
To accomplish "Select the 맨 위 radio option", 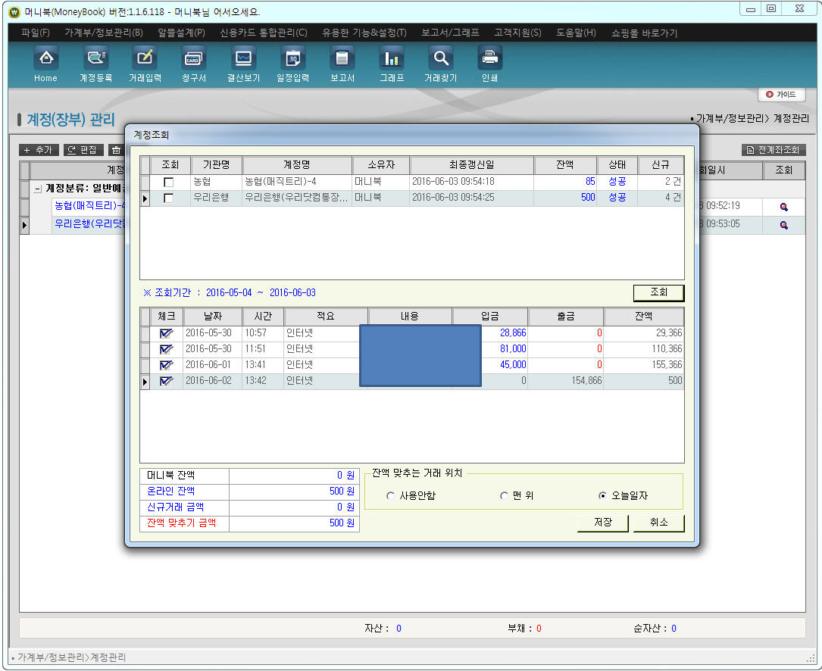I will tap(504, 496).
